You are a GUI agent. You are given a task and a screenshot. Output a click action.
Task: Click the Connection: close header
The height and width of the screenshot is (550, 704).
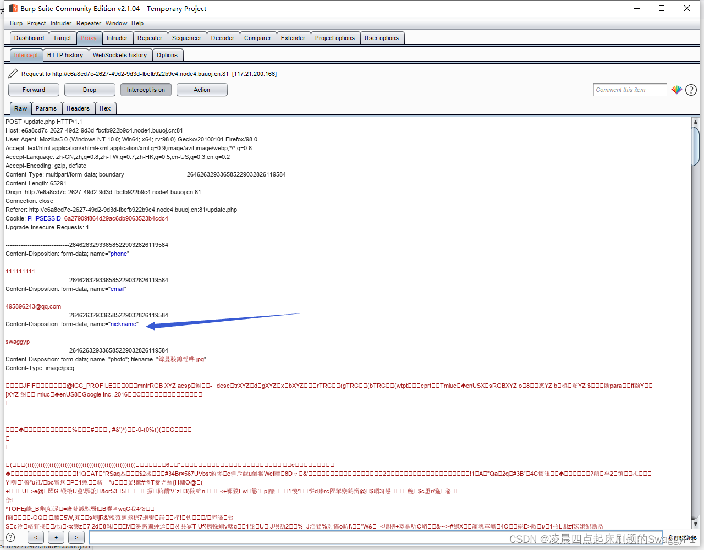pyautogui.click(x=29, y=201)
